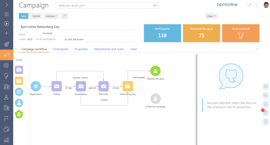Screen dimensions: 270x145
Task: Select the email tool in Tools panel
Action: tap(19, 70)
